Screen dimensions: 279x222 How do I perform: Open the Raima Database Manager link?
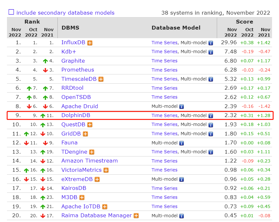[96, 215]
